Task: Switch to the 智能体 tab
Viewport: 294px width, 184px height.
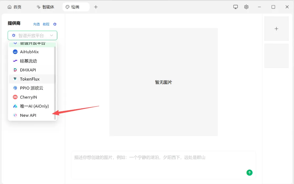Action: coord(45,7)
